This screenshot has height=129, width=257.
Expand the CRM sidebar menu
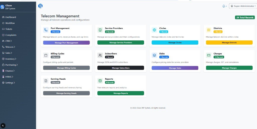(x=7, y=41)
